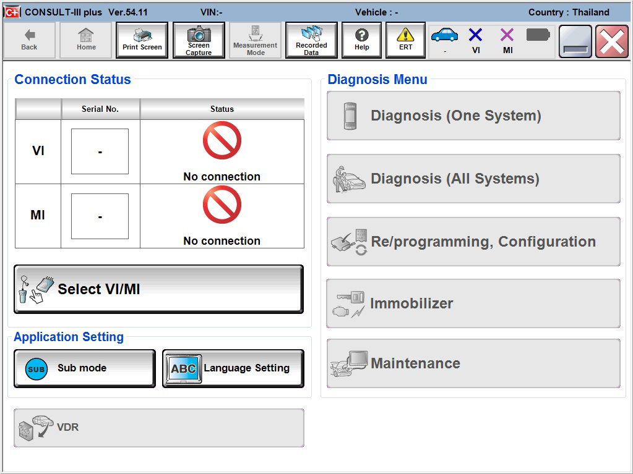Open Language Setting
The height and width of the screenshot is (474, 633).
(x=233, y=368)
